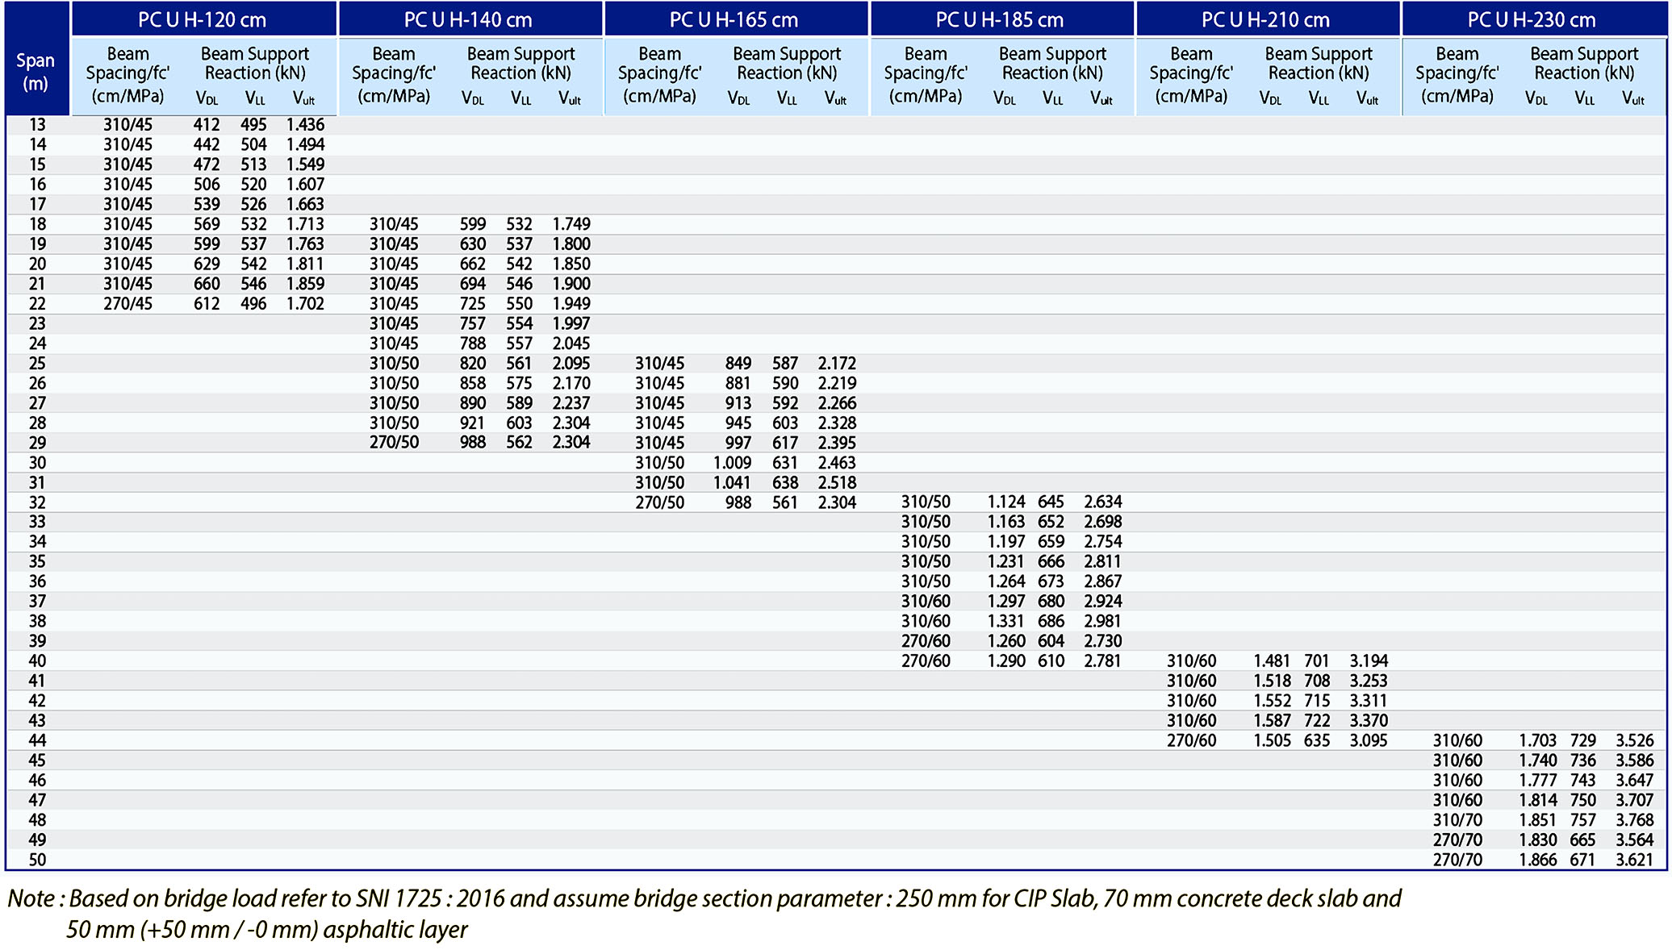Click the PC U H-120 cm column header
1672x950 pixels.
tap(202, 19)
